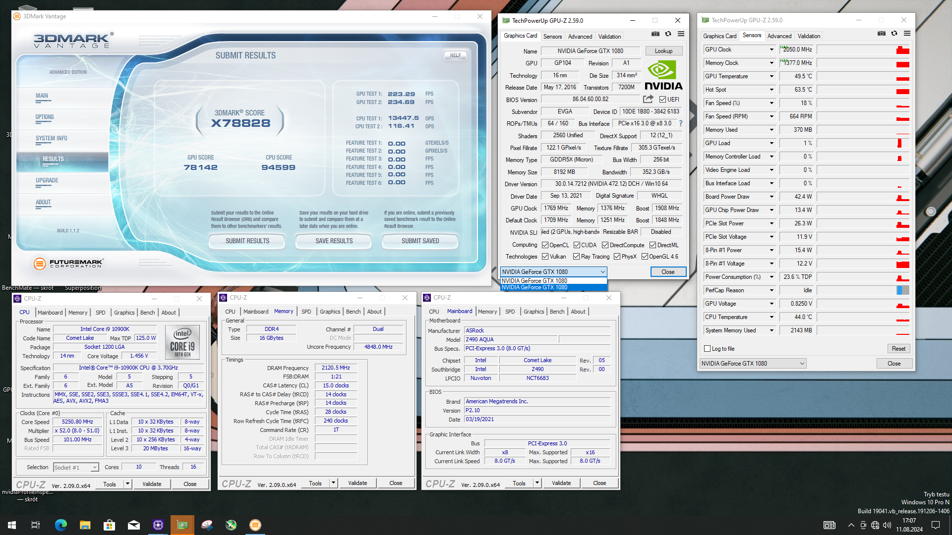Open the Bench tab in the CPU-Z CPU window
The height and width of the screenshot is (535, 952).
[147, 313]
